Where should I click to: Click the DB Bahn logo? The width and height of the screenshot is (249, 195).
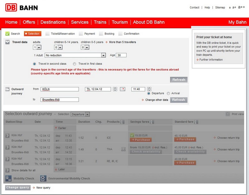pyautogui.click(x=21, y=7)
